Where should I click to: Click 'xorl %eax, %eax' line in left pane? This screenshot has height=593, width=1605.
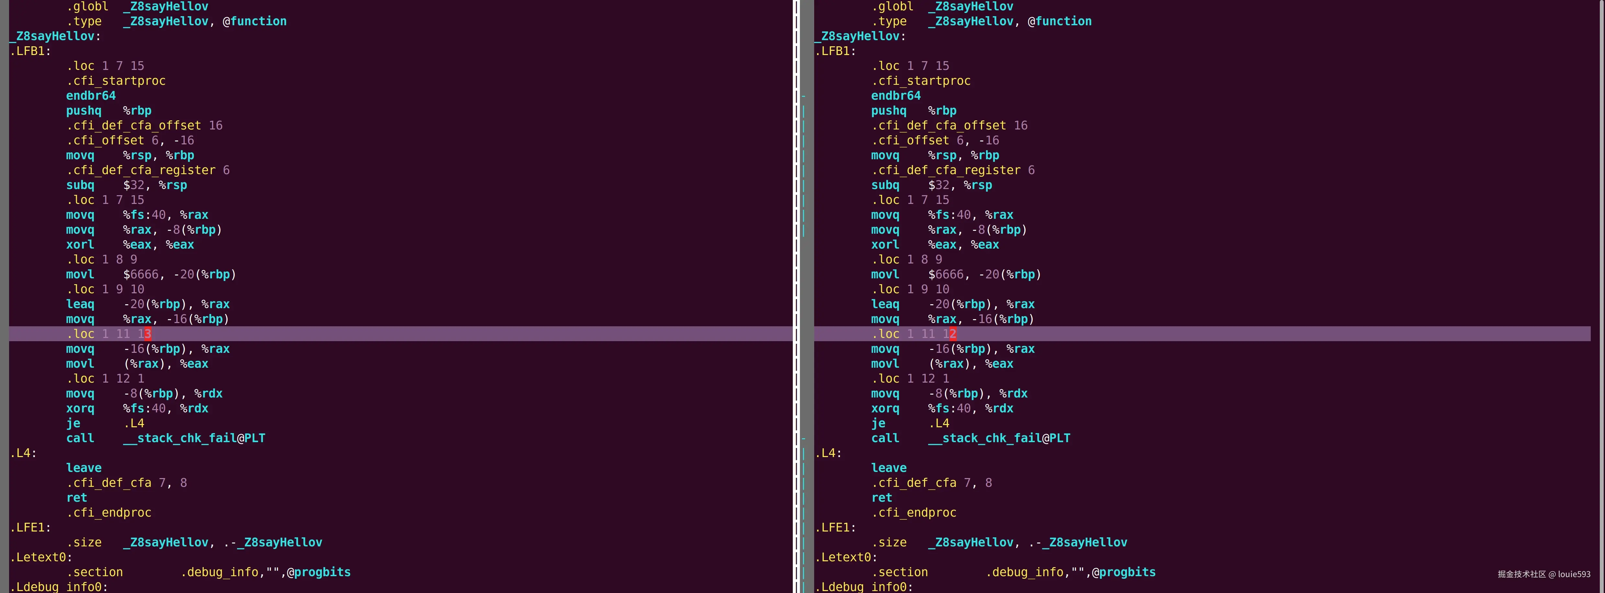pos(130,245)
